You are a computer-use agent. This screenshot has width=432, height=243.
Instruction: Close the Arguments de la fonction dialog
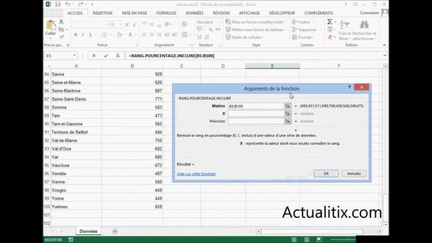tap(362, 87)
